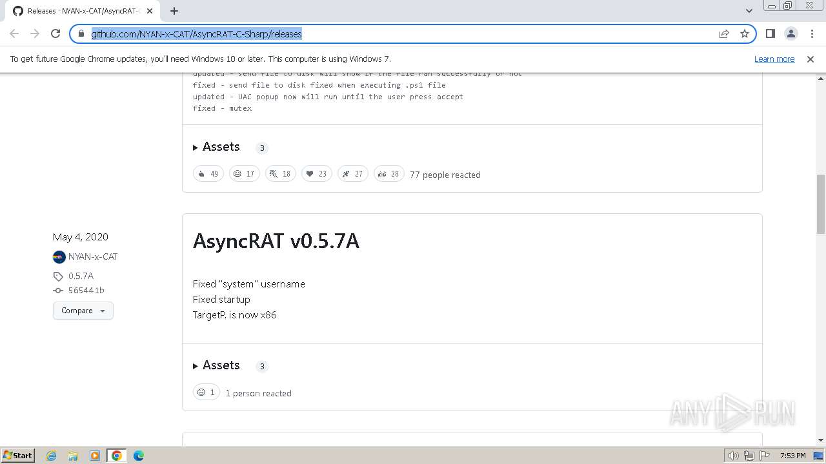Click the site padlock icon

(x=81, y=34)
